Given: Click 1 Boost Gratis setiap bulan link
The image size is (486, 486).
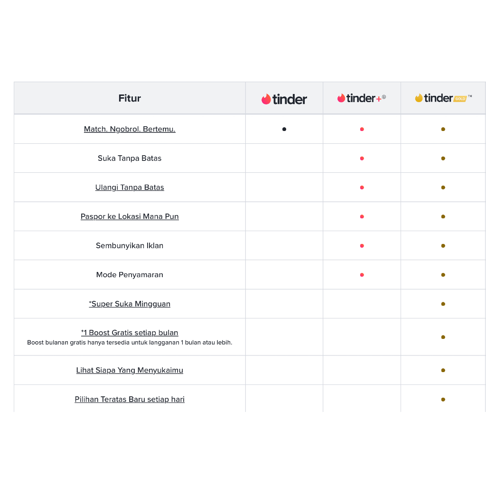Looking at the screenshot, I should coord(130,333).
